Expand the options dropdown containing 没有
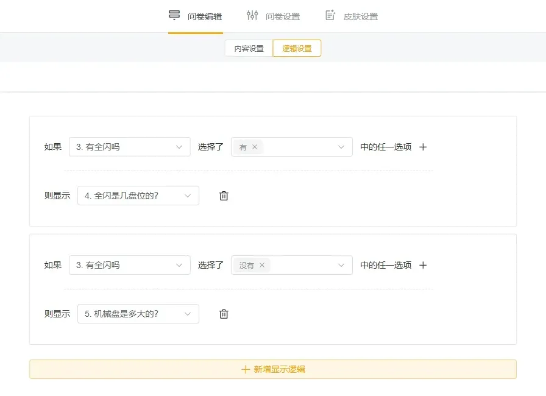Screen dimensions: 546x396 pos(341,265)
